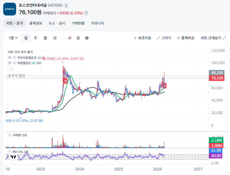Open the 1분 minute interval dropdown
This screenshot has width=230, height=175.
click(x=13, y=38)
